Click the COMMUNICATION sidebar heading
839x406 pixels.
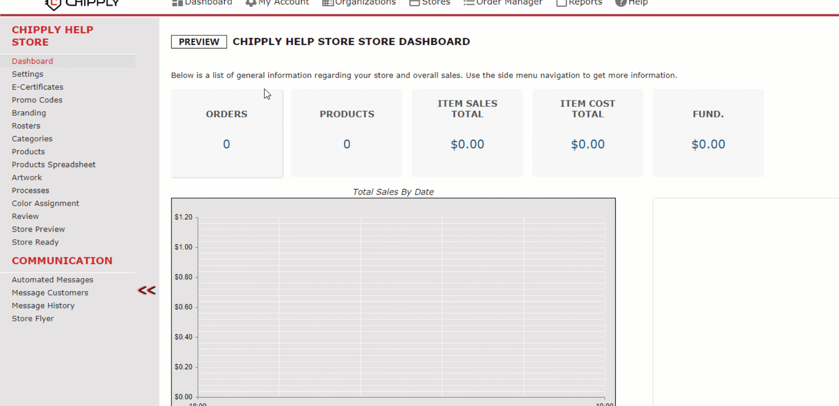(x=62, y=261)
